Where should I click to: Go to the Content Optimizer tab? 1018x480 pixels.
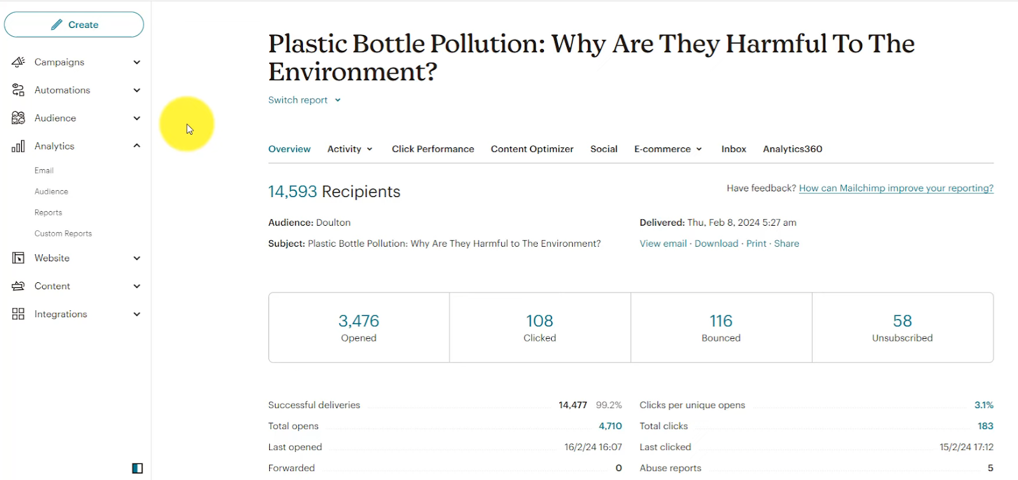point(532,149)
